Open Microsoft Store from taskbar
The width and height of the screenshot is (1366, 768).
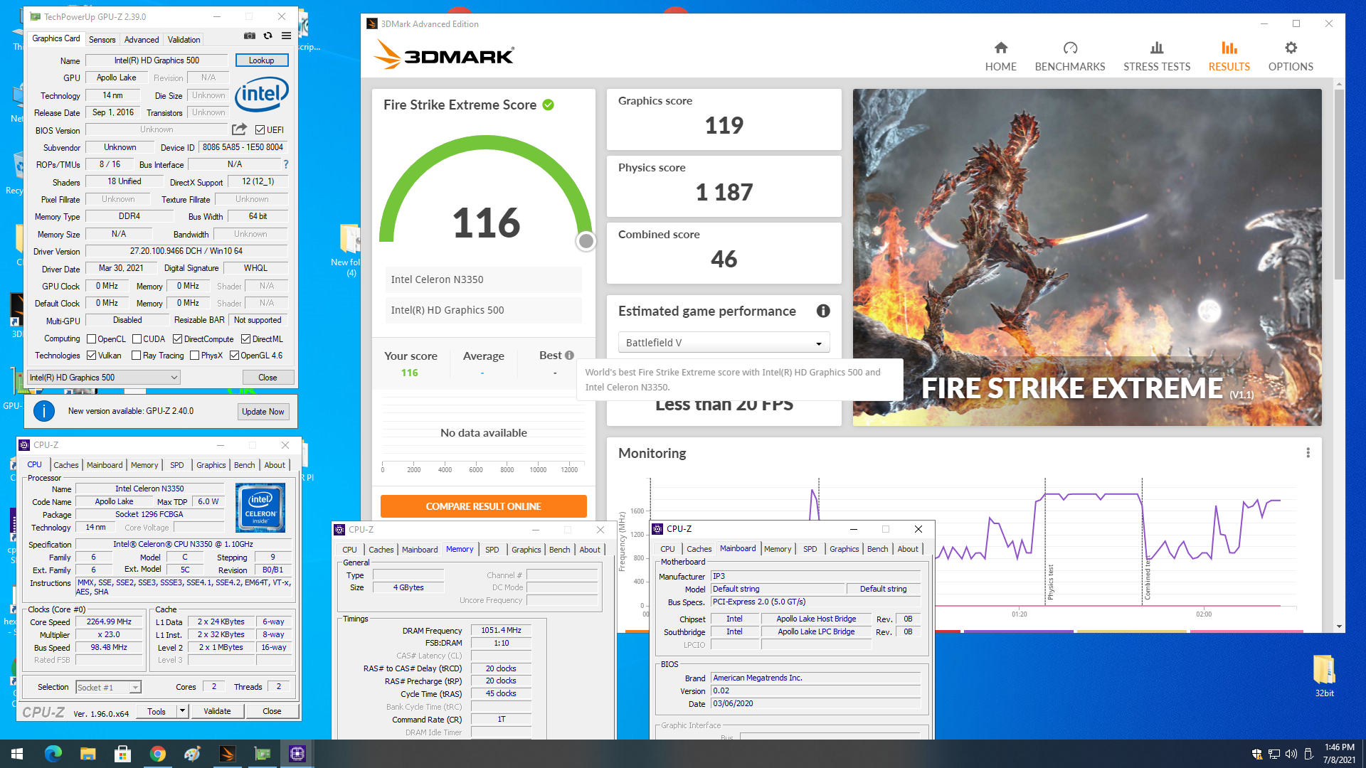click(122, 754)
